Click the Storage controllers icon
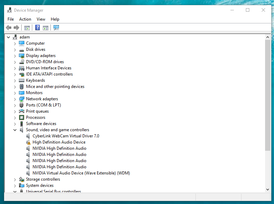Image resolution: width=274 pixels, height=204 pixels. point(22,179)
